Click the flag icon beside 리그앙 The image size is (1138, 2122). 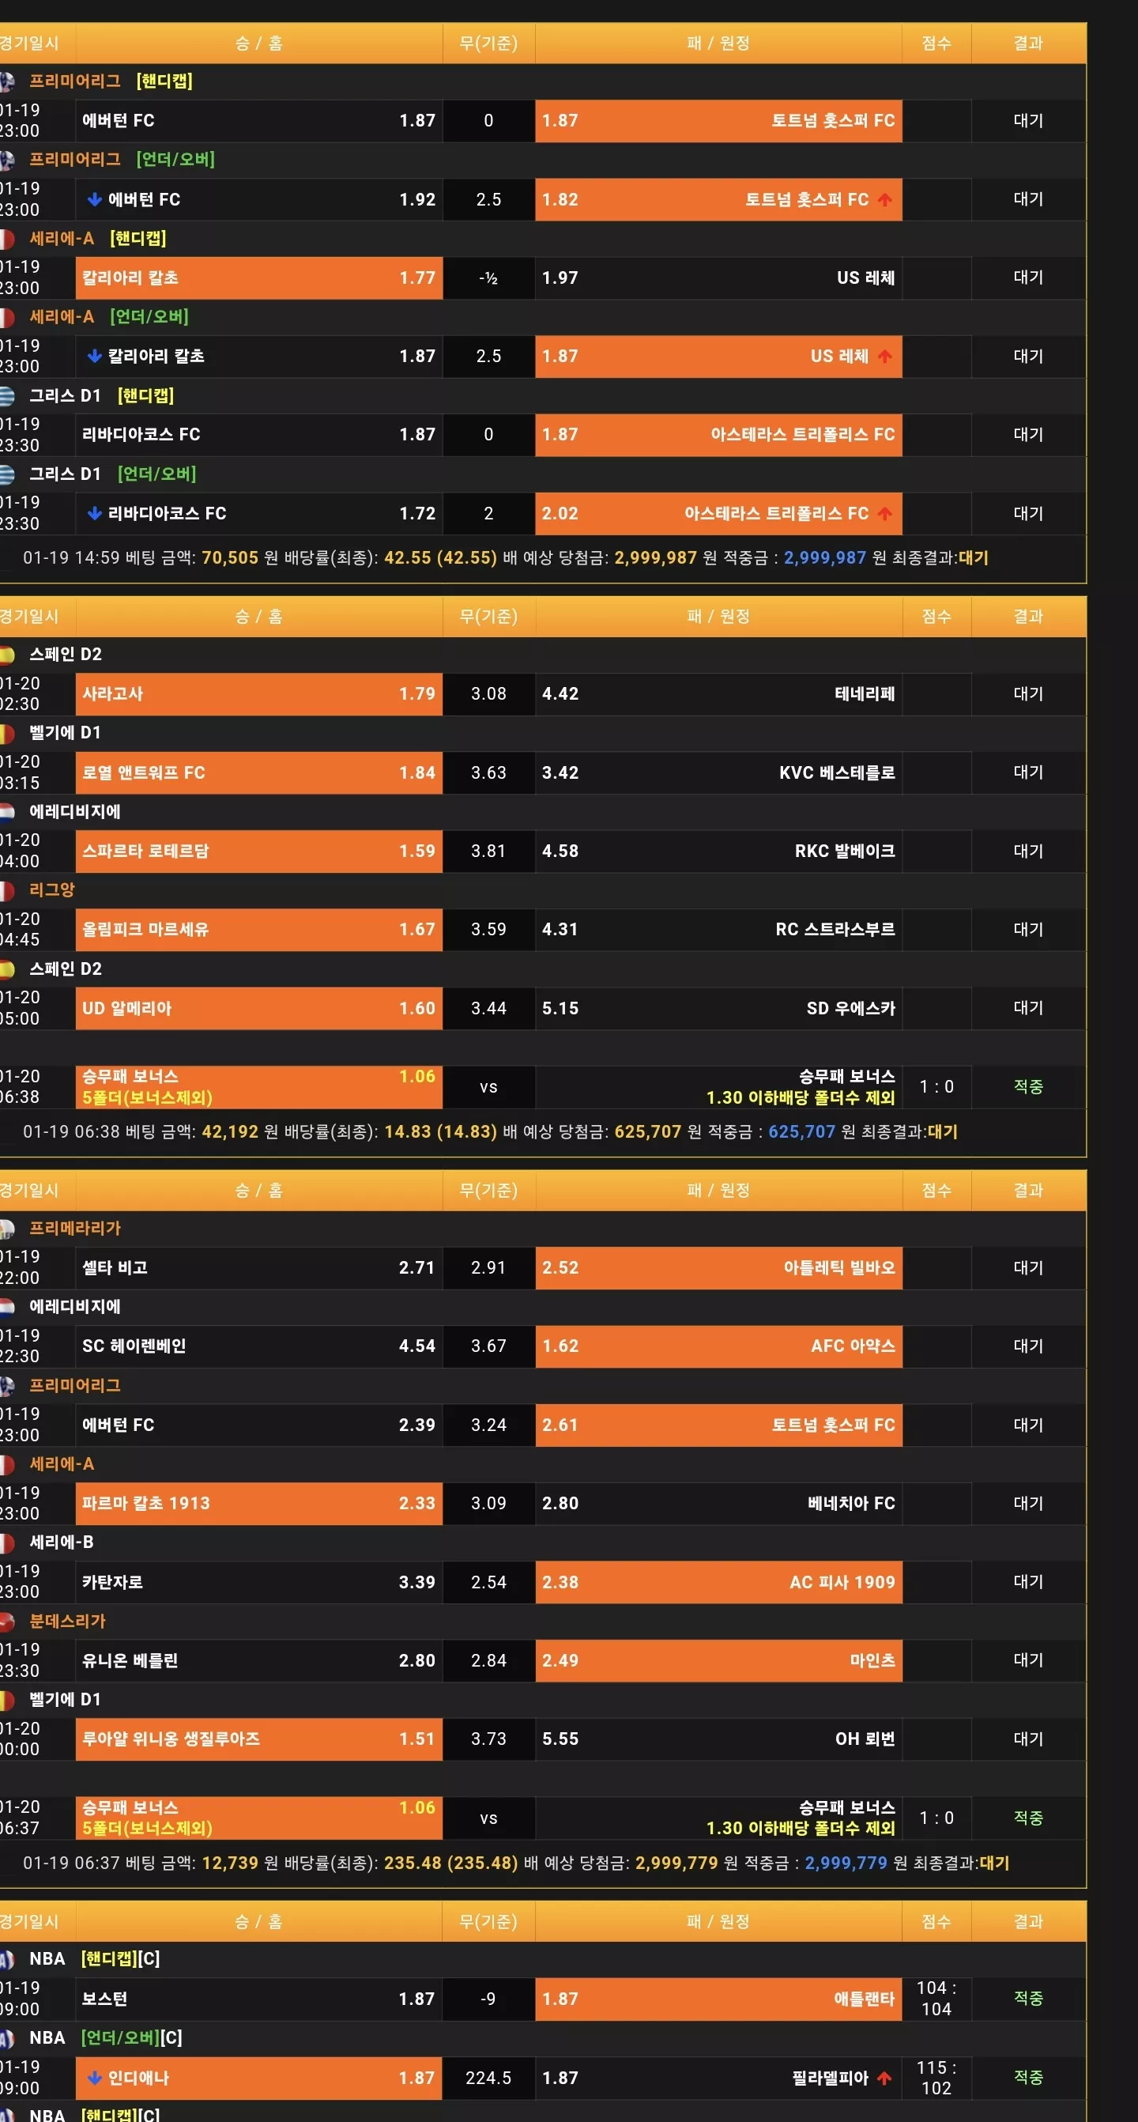[x=7, y=890]
